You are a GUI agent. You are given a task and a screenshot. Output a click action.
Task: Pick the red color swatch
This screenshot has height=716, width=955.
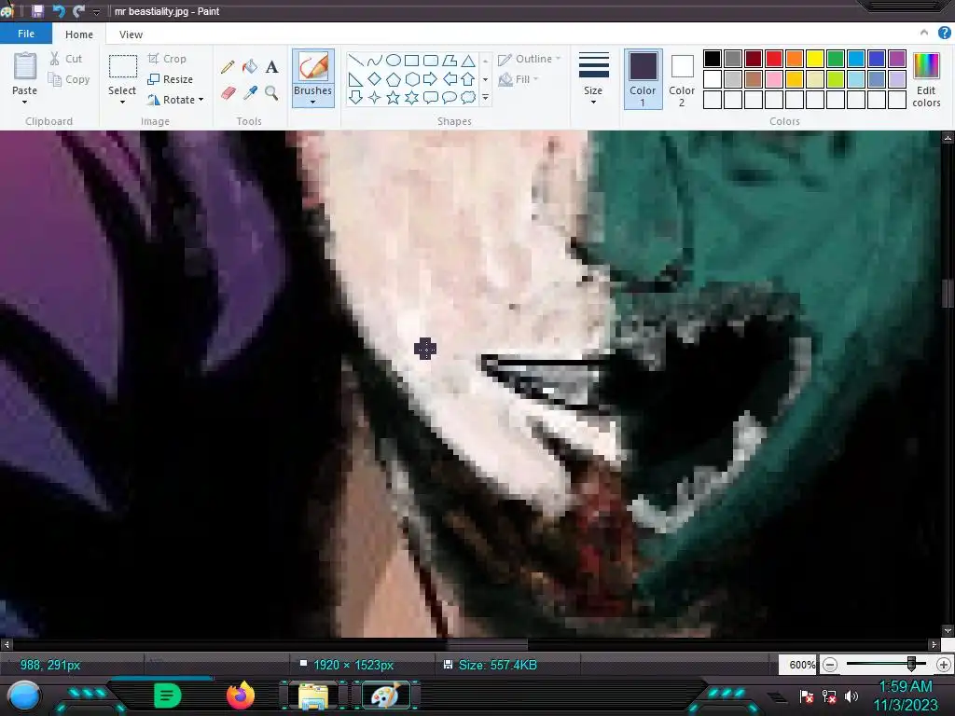[773, 59]
